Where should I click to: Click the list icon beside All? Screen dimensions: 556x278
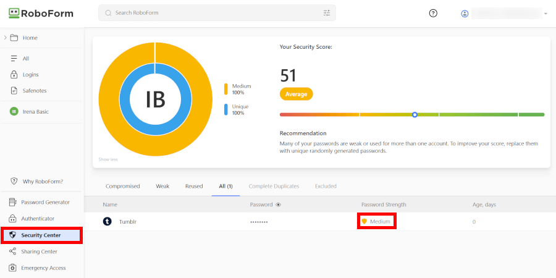point(14,59)
